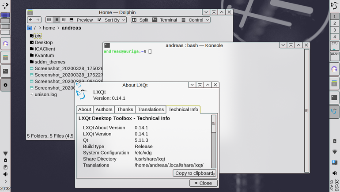This screenshot has width=340, height=192.
Task: Go back in Dolphin navigation
Action: tap(30, 20)
